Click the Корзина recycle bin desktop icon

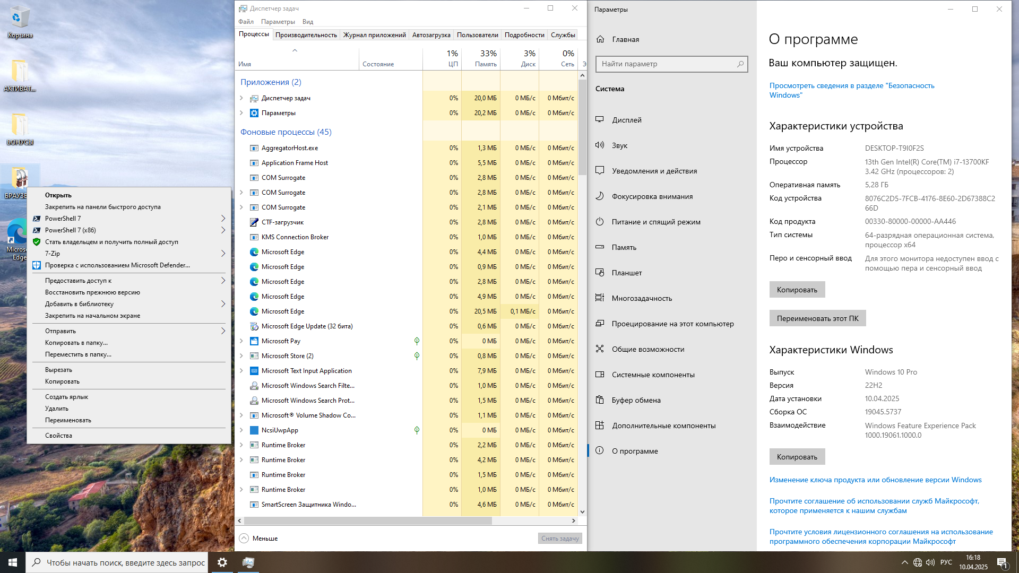pyautogui.click(x=20, y=22)
